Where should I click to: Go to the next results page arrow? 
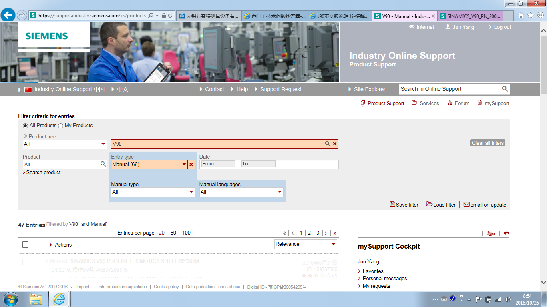click(x=326, y=233)
